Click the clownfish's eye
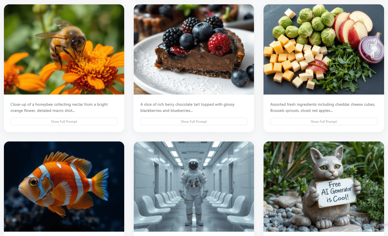 tap(33, 182)
